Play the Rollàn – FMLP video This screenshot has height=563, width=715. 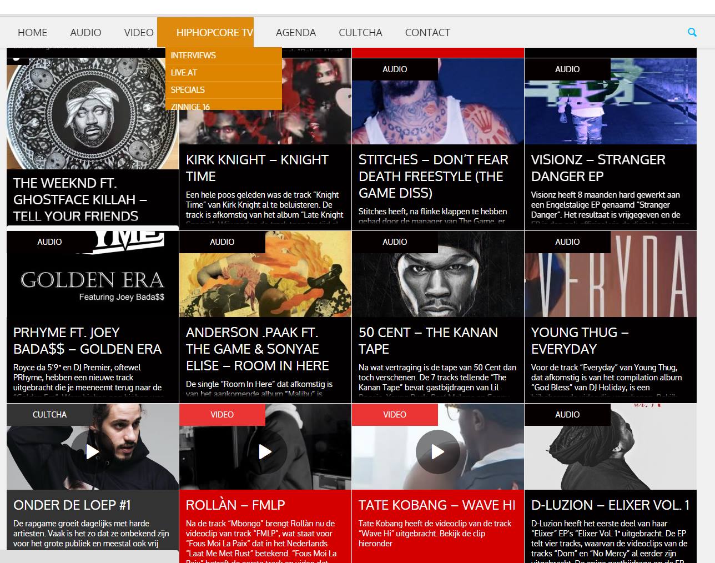click(x=265, y=451)
